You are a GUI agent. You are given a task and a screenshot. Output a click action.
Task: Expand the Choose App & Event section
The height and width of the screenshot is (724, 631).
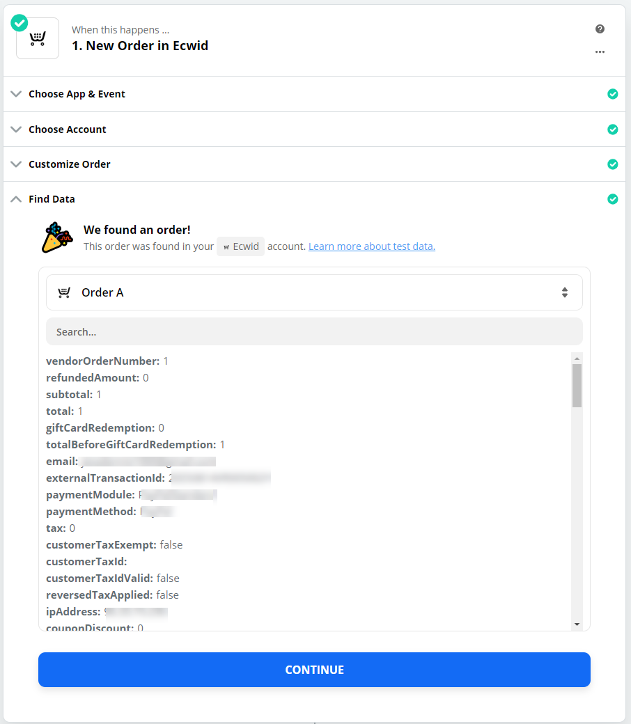click(77, 93)
